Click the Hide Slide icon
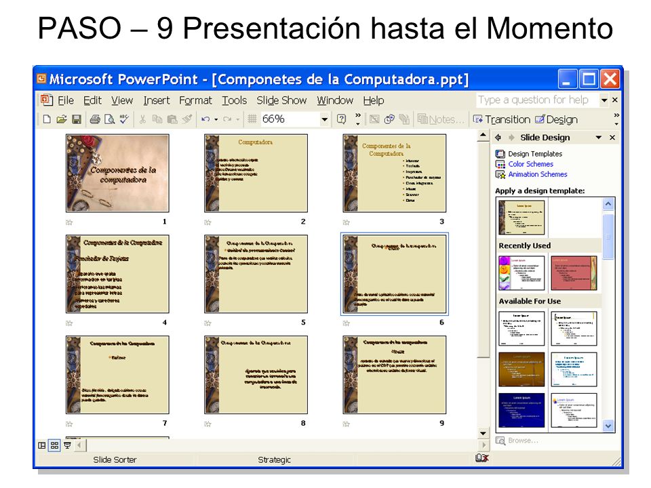The height and width of the screenshot is (488, 651). click(x=374, y=119)
